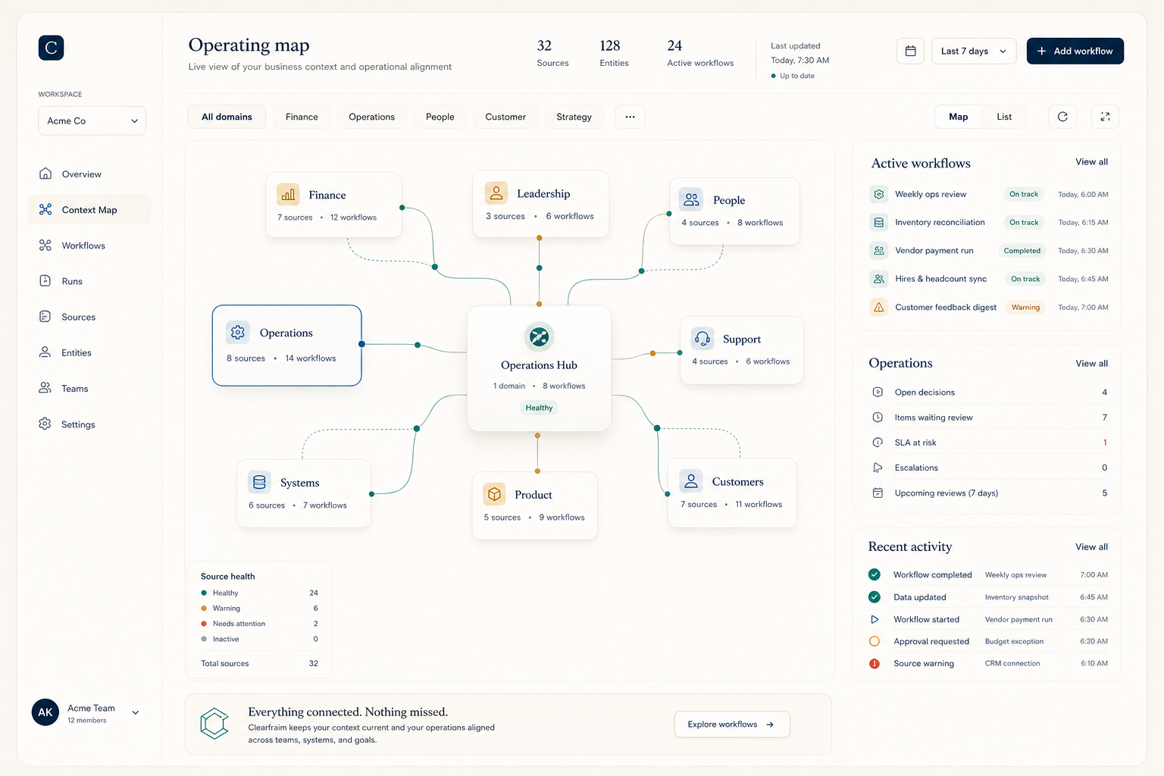The height and width of the screenshot is (776, 1164).
Task: Select the Strategy domain tab
Action: click(x=574, y=117)
